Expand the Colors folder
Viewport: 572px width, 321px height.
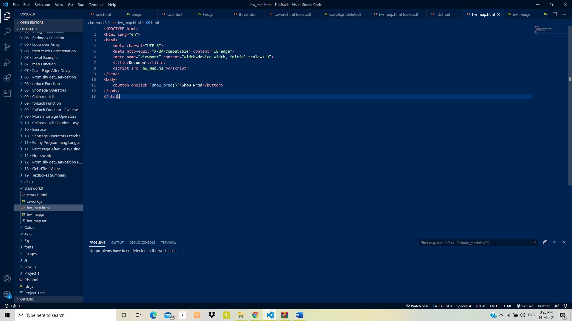[30, 227]
